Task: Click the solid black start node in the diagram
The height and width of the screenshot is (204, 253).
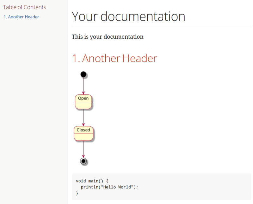Action: (83, 74)
